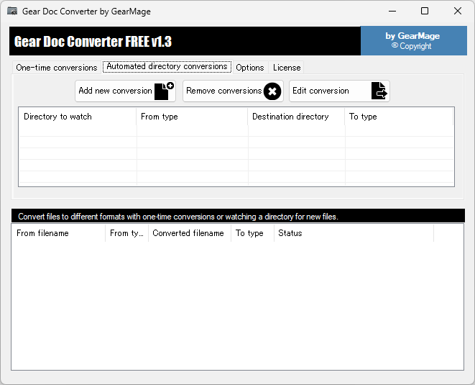
Task: Open the License tab
Action: [287, 68]
